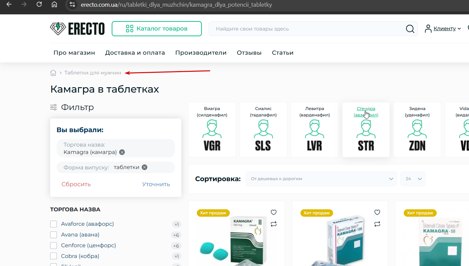Viewport: 469px width, 266px height.
Task: Click the Фильтр sliders icon
Action: pyautogui.click(x=53, y=107)
